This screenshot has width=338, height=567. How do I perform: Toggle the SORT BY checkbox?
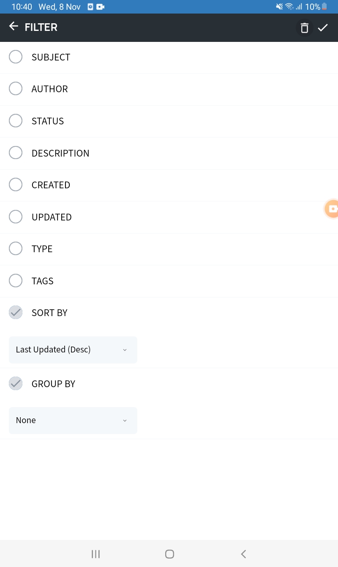[x=16, y=313]
